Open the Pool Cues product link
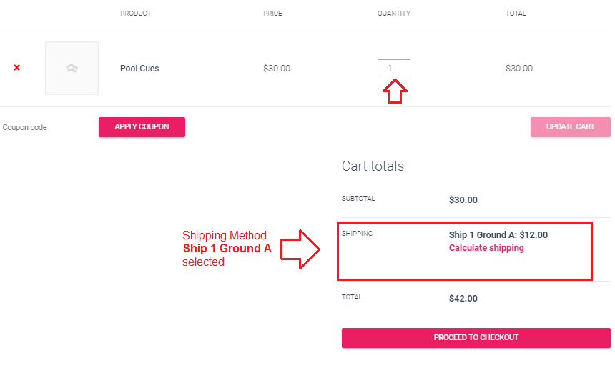Image resolution: width=615 pixels, height=383 pixels. tap(139, 68)
